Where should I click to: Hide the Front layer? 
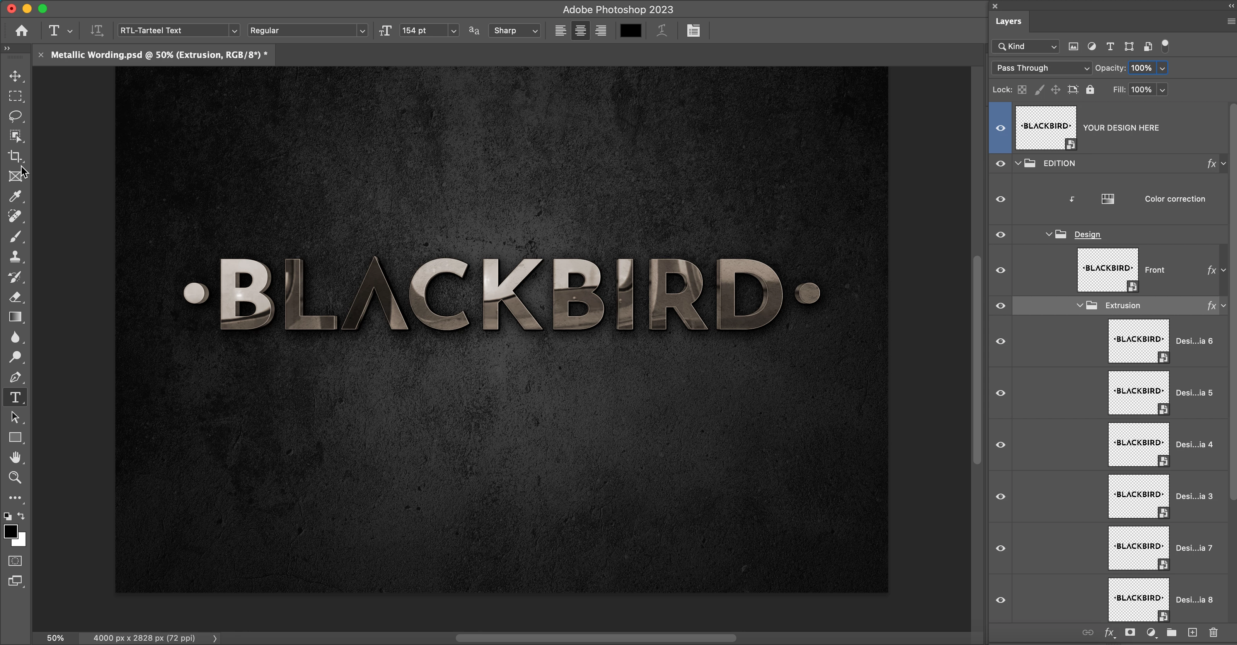click(x=1001, y=270)
